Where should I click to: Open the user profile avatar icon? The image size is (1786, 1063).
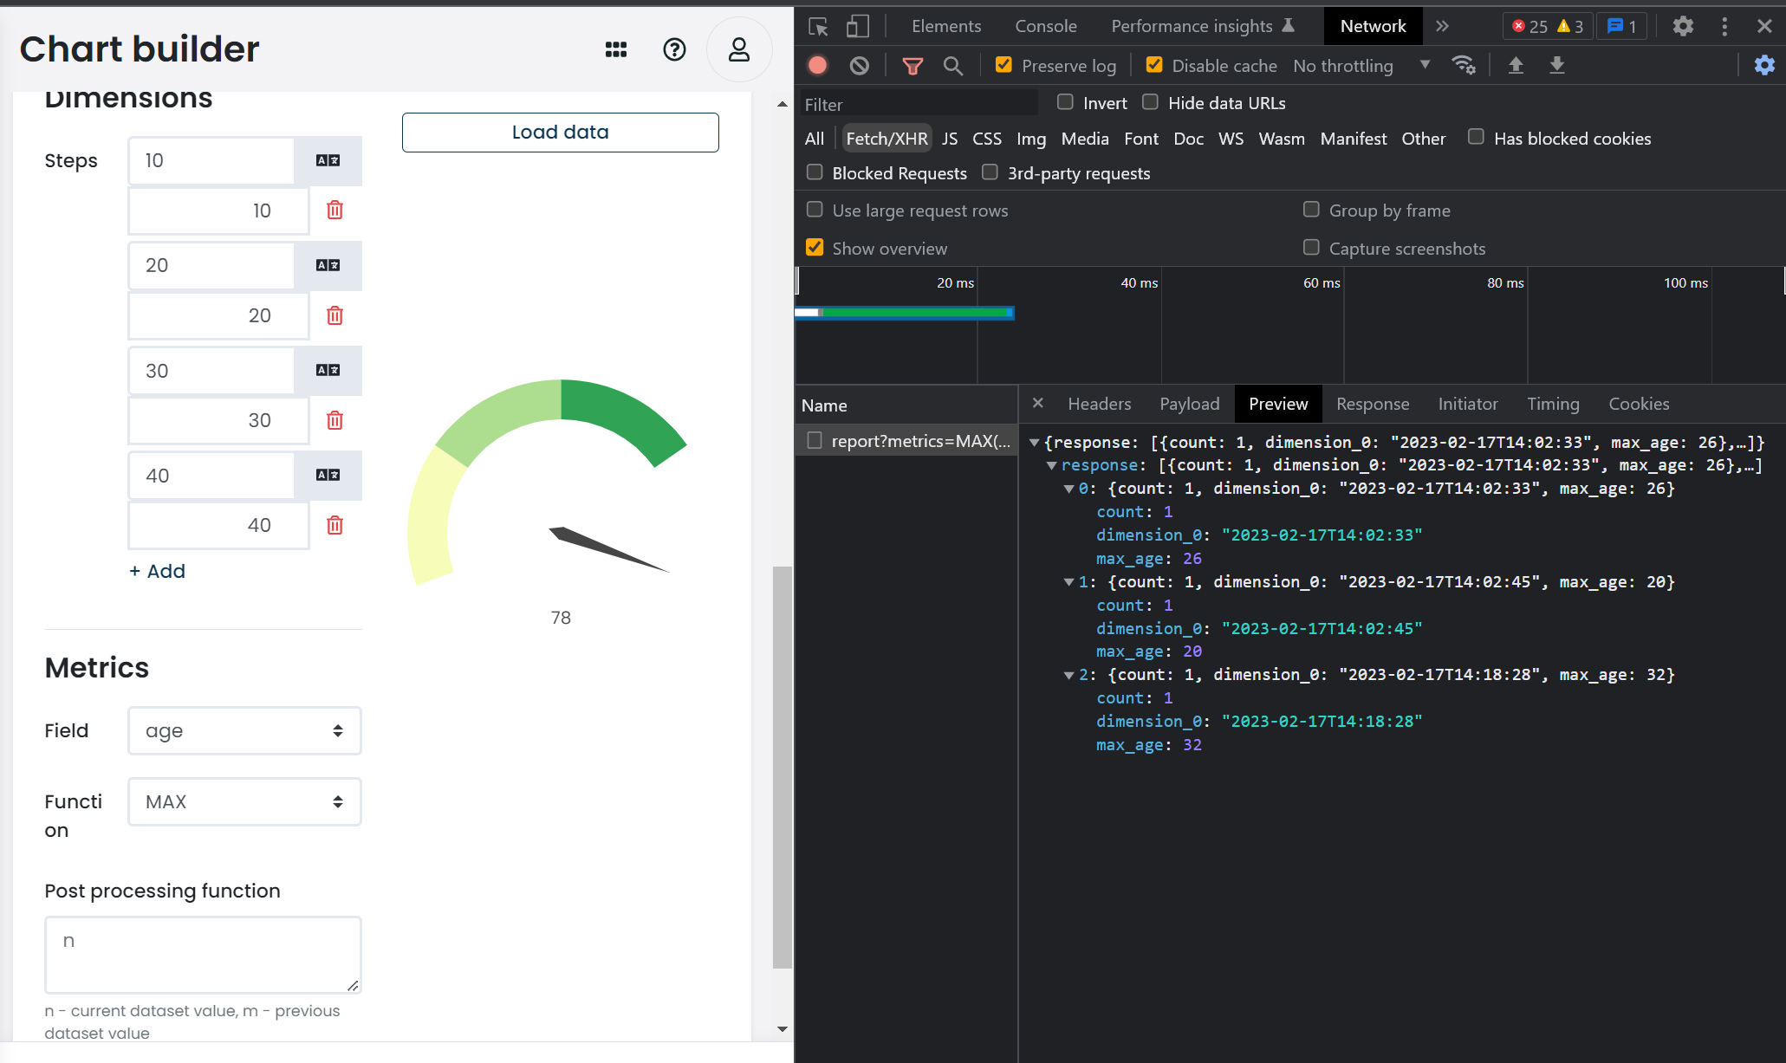(739, 49)
